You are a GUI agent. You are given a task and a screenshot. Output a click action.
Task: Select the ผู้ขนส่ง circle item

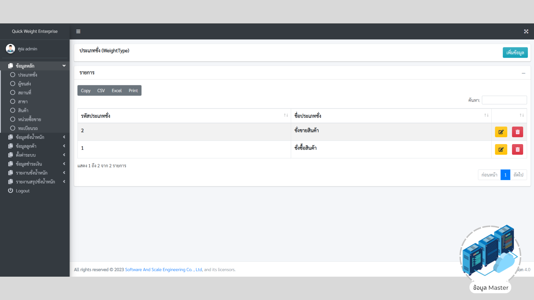[13, 84]
